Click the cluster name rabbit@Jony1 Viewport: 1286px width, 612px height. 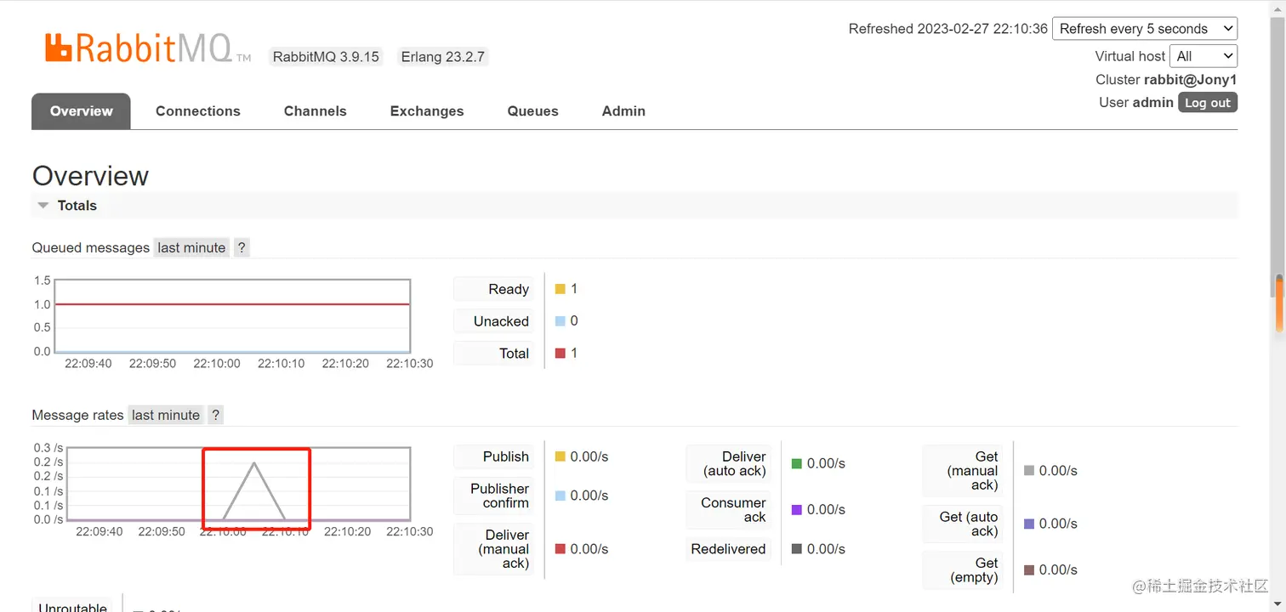pos(1190,80)
